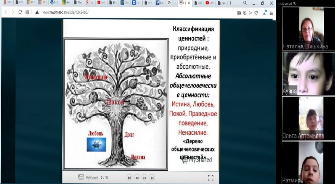Screen dimensions: 335x184
Task: Add page to bookmarks with heart icon
Action: tap(256, 12)
